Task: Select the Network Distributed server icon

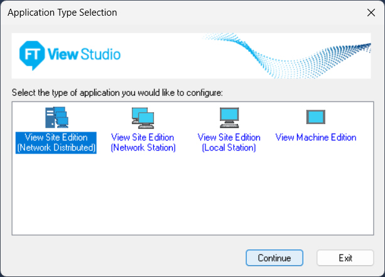Action: click(x=56, y=118)
